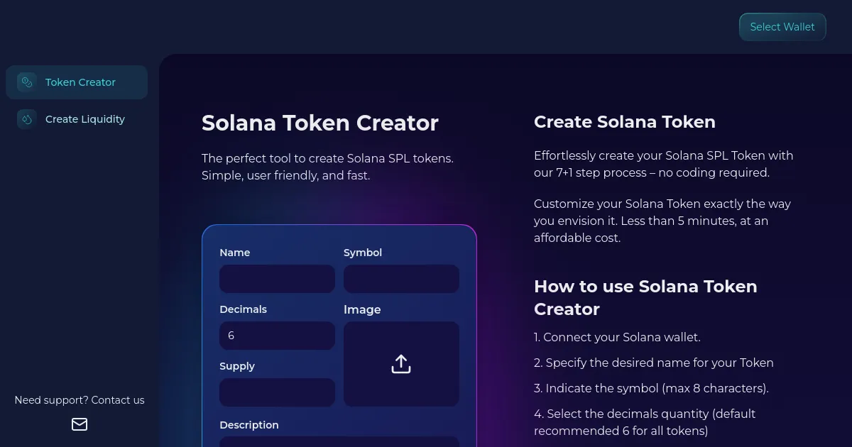Screen dimensions: 852x447
Task: Click the active Token Creator navigation entry
Action: 76,82
